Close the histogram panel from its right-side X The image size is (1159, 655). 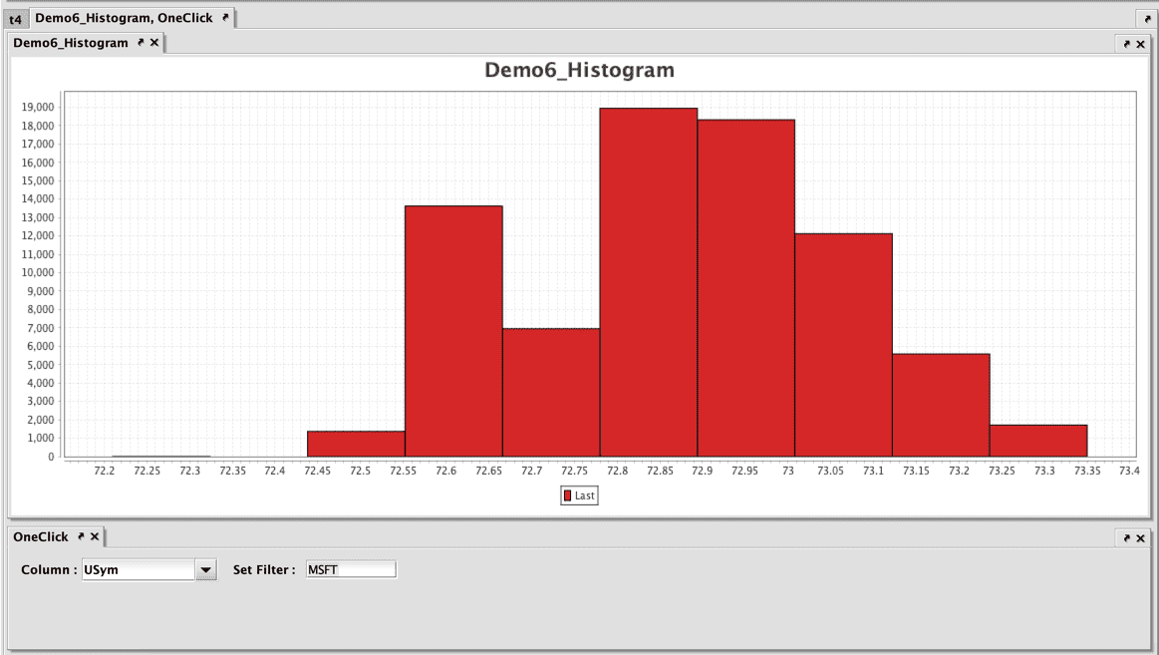1141,44
